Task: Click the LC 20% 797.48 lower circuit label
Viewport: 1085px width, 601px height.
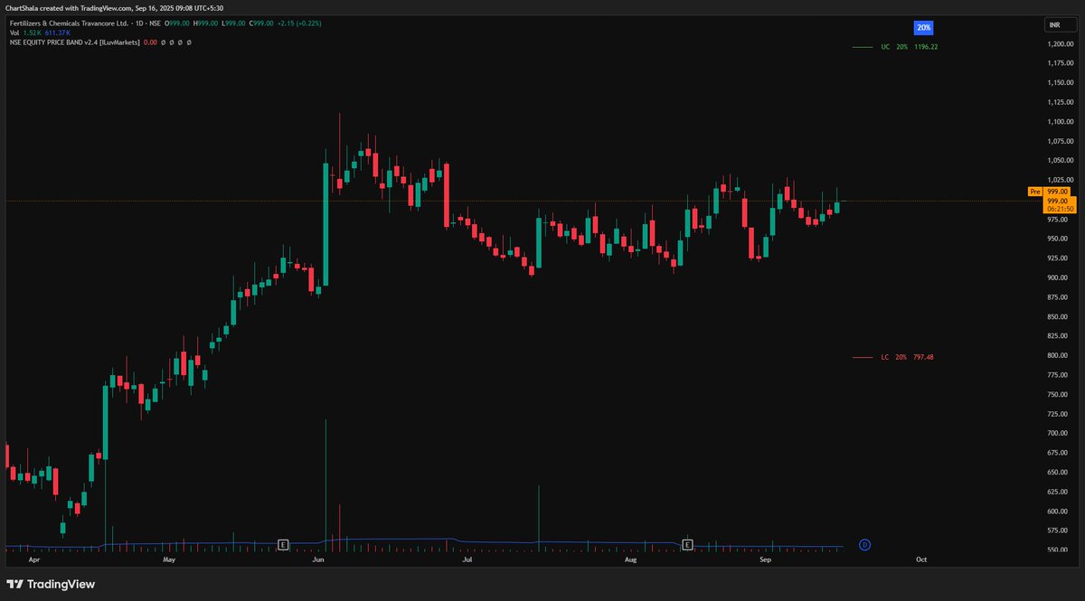Action: point(907,357)
